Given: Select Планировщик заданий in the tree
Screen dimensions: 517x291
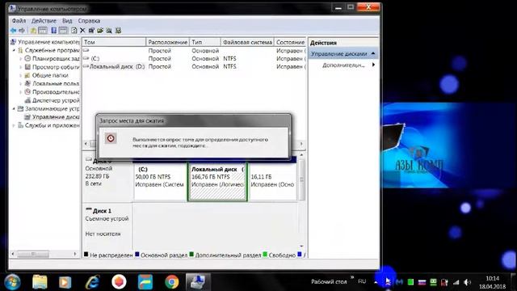Looking at the screenshot, I should [52, 59].
